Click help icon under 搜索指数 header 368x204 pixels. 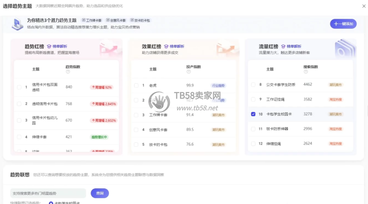(305, 72)
